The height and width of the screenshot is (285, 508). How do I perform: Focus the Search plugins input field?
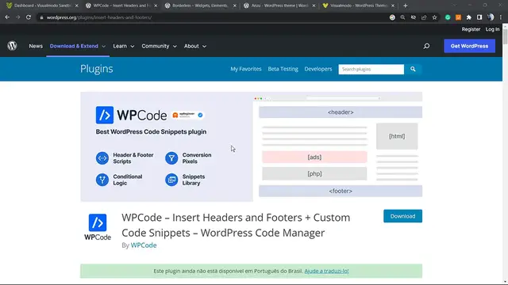click(371, 69)
